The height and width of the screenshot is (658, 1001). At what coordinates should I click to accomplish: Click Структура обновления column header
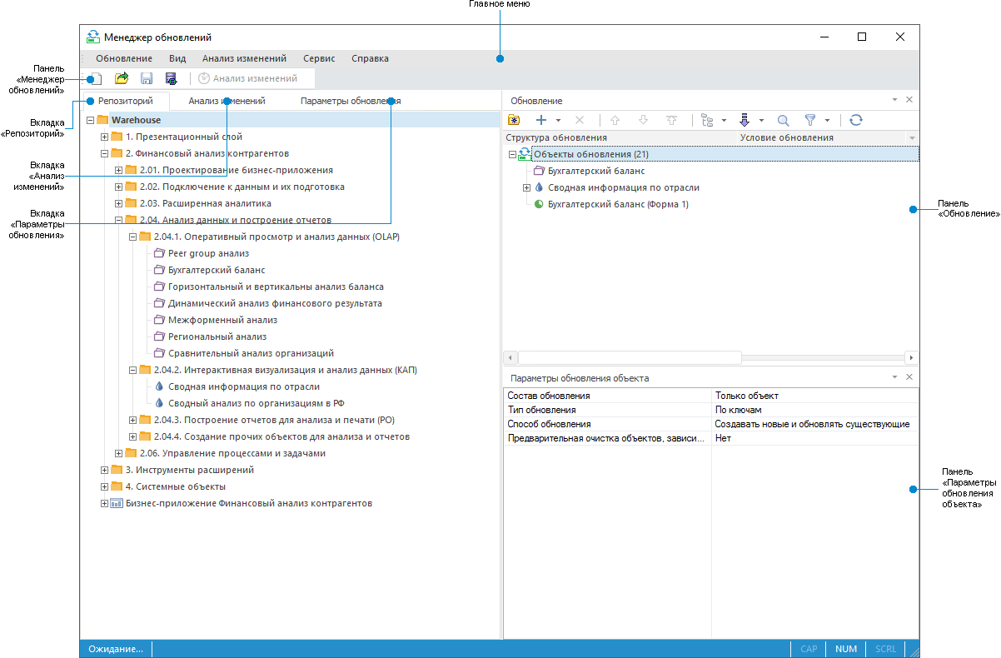pyautogui.click(x=620, y=137)
